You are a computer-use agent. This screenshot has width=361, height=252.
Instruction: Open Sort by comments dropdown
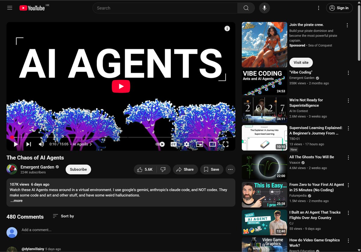(x=63, y=216)
